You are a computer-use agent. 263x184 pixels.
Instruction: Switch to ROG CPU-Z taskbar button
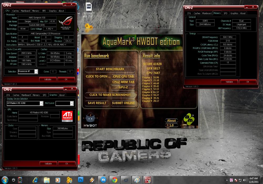(148, 180)
